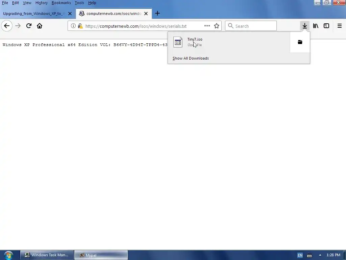
Task: Click the EN language indicator
Action: [x=300, y=255]
